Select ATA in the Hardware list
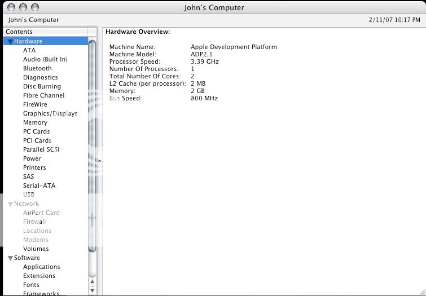The width and height of the screenshot is (426, 296). (29, 50)
